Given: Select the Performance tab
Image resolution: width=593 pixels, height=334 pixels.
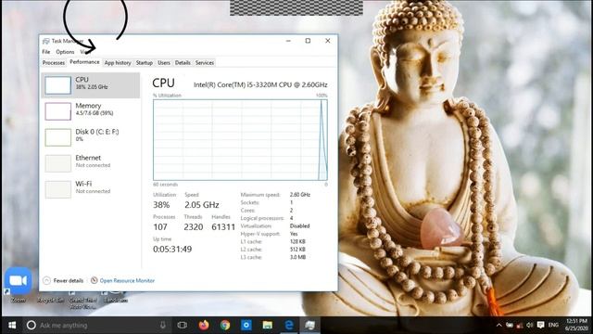Looking at the screenshot, I should click(x=84, y=62).
